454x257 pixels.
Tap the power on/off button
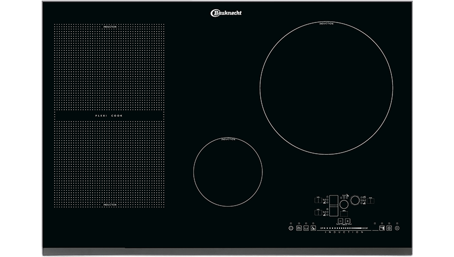[291, 228]
